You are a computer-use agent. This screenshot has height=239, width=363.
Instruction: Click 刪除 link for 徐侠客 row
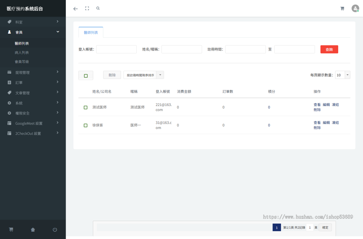(317, 128)
